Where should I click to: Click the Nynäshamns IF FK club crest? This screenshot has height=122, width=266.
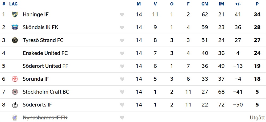pyautogui.click(x=15, y=118)
